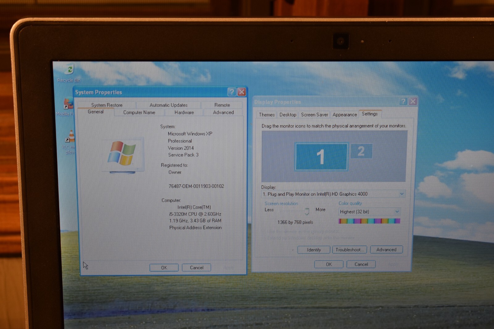Click the registered "Owner" text

[175, 172]
